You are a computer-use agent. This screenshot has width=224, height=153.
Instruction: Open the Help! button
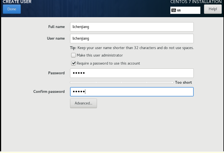click(213, 9)
